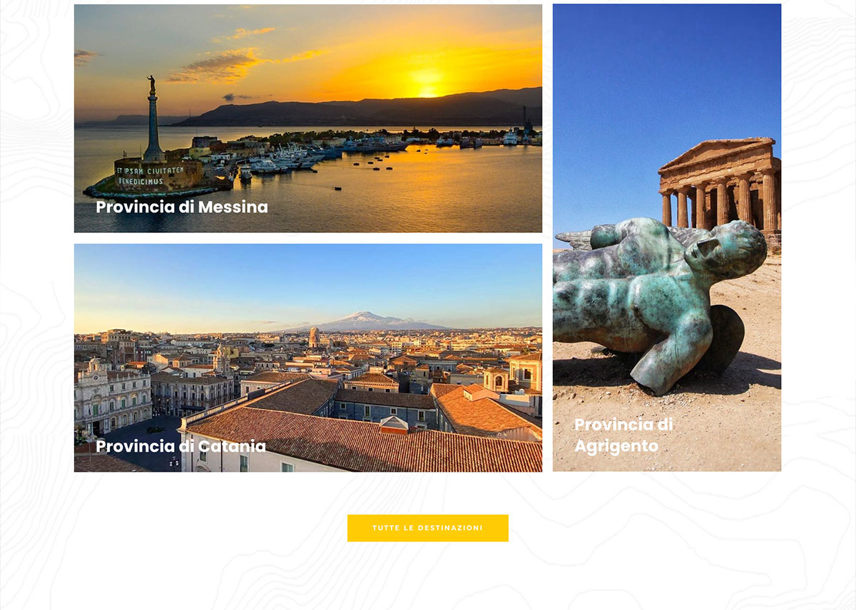Image resolution: width=856 pixels, height=610 pixels.
Task: Click the Greek temple in Agrigento photo
Action: pos(720,187)
